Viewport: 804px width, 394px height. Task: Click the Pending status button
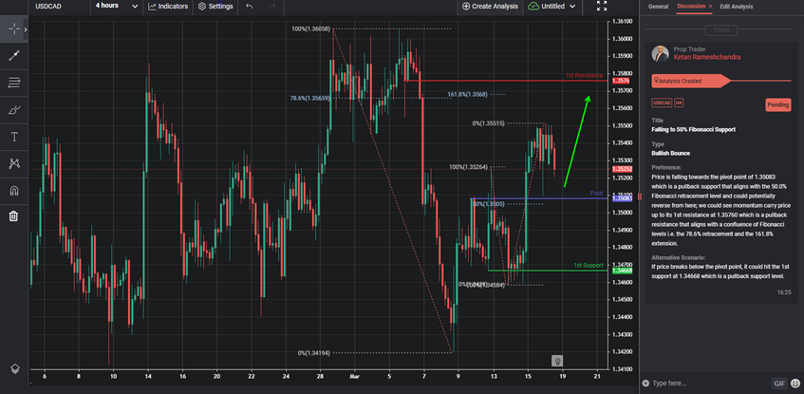point(777,104)
